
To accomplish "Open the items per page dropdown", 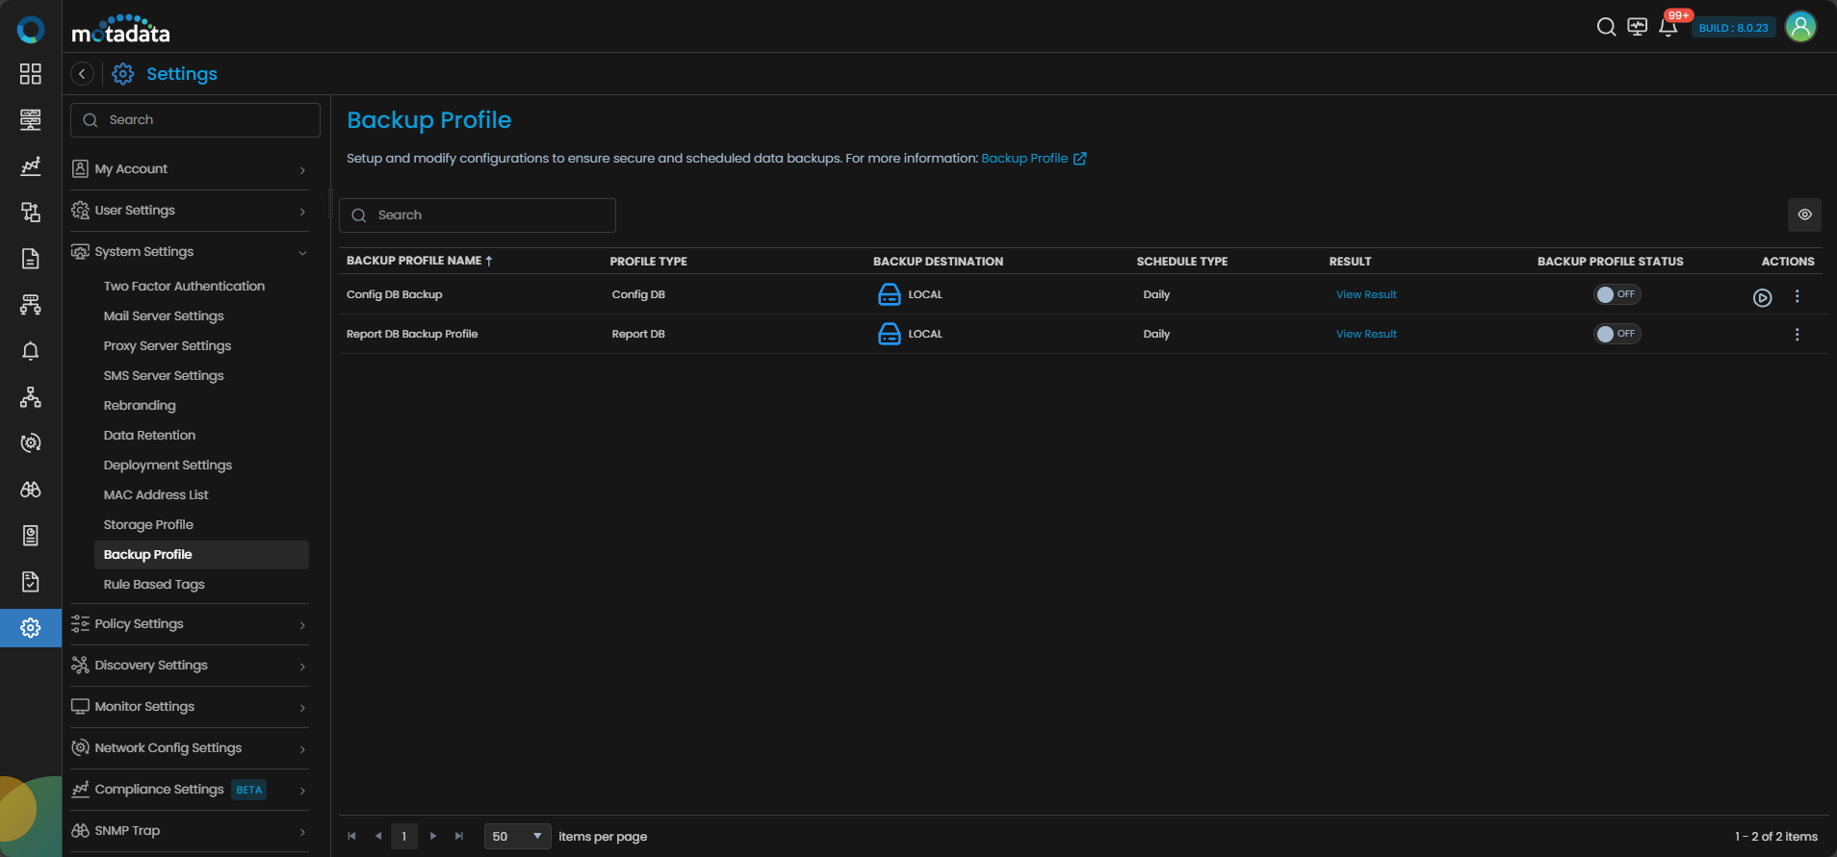I will (517, 836).
